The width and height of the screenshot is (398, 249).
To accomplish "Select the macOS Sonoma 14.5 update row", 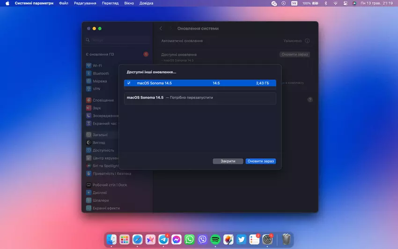I will pyautogui.click(x=200, y=83).
